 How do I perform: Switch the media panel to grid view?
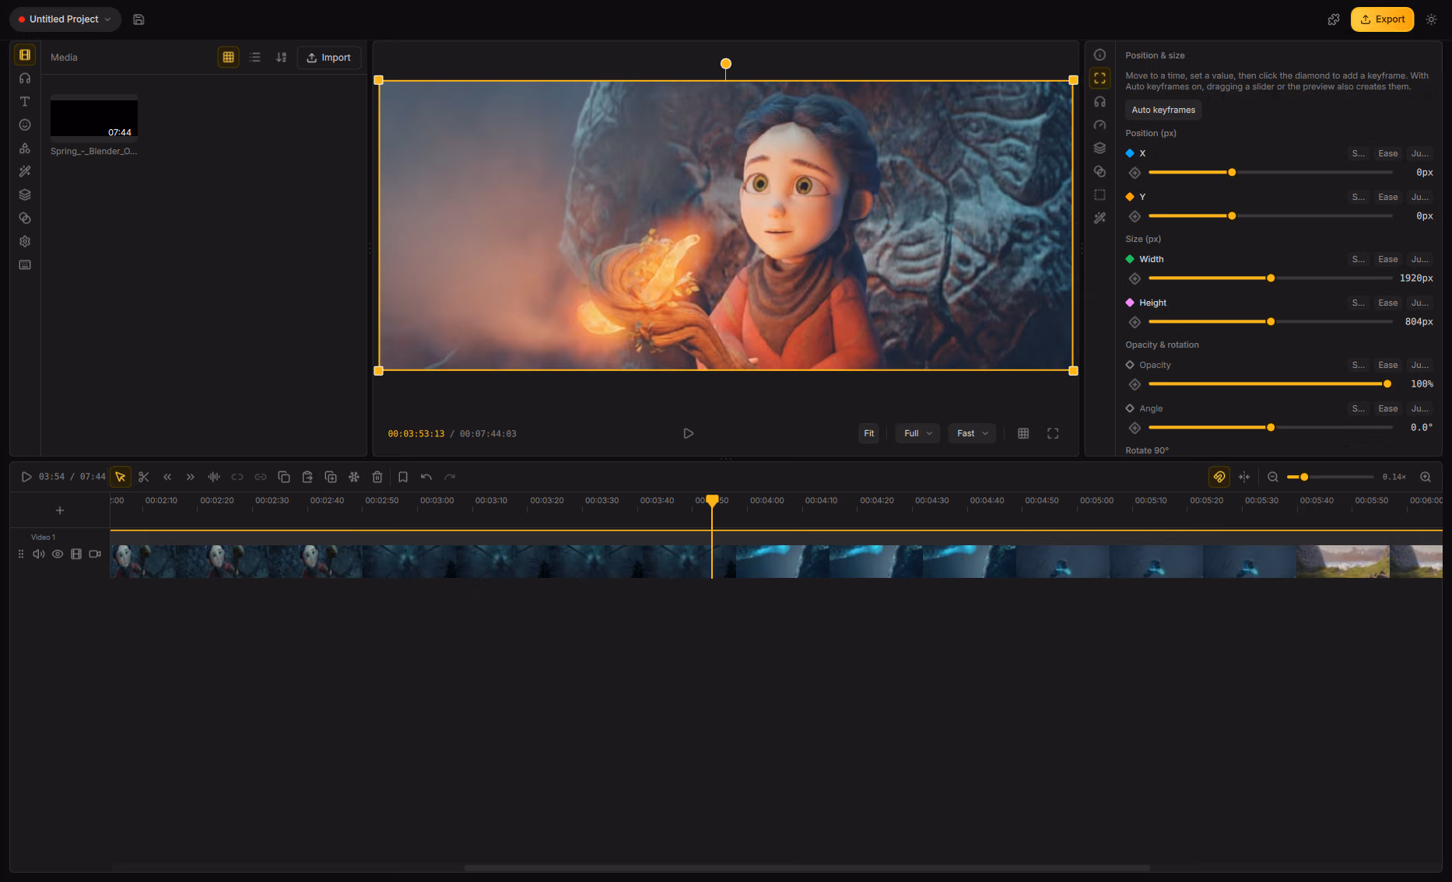pos(229,58)
